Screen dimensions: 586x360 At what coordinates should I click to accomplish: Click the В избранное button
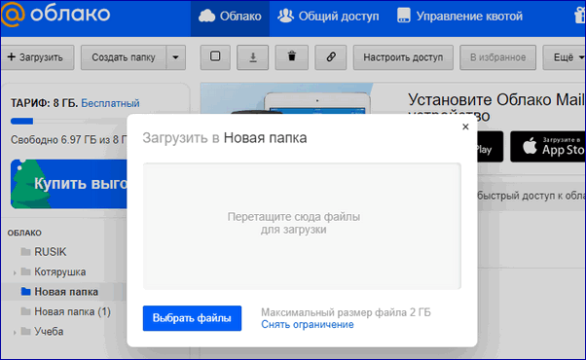tap(497, 57)
